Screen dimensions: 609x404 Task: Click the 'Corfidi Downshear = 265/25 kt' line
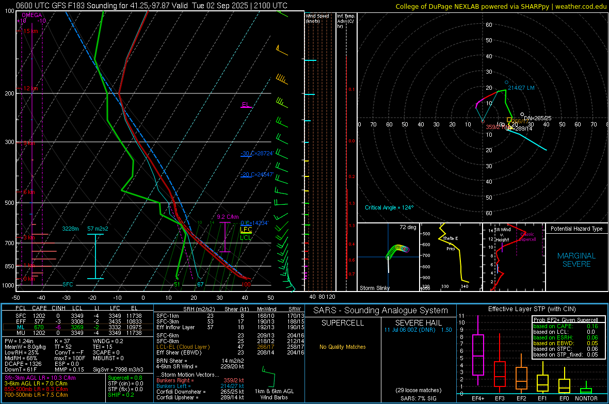click(200, 392)
